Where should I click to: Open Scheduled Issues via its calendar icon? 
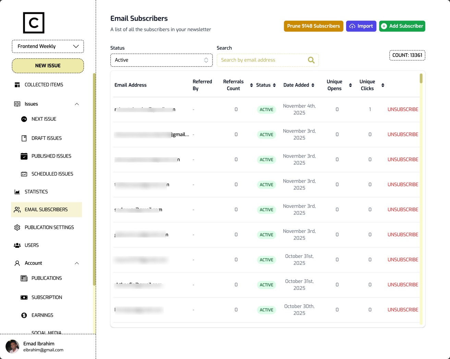click(24, 174)
